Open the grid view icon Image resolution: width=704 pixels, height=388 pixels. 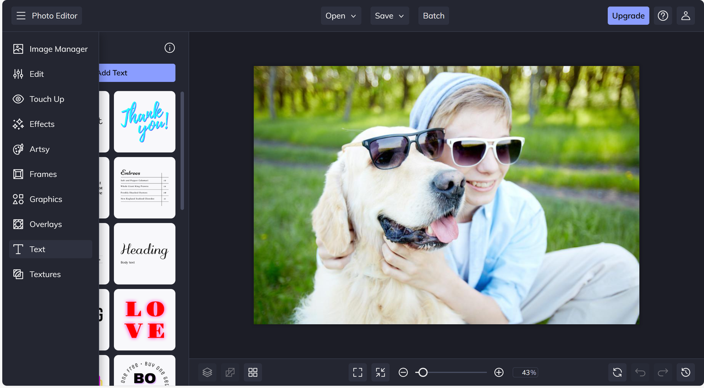click(x=253, y=373)
